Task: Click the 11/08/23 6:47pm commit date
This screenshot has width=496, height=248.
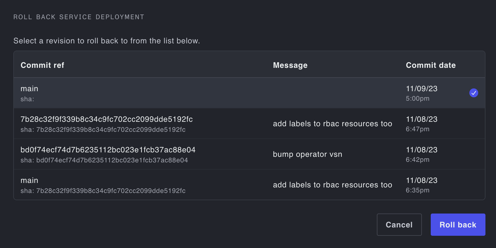Action: tap(422, 124)
